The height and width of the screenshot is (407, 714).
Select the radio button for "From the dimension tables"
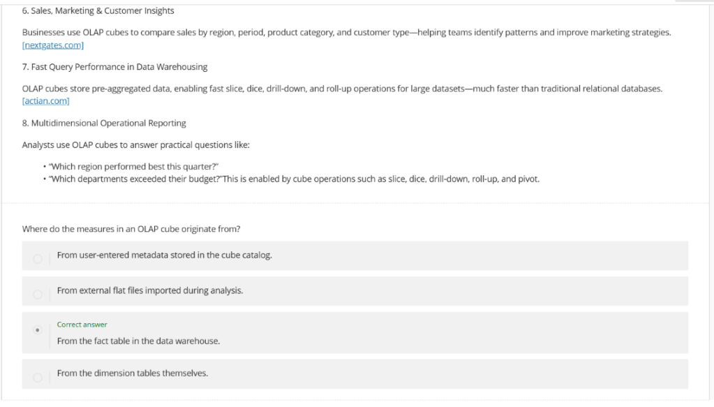click(38, 374)
